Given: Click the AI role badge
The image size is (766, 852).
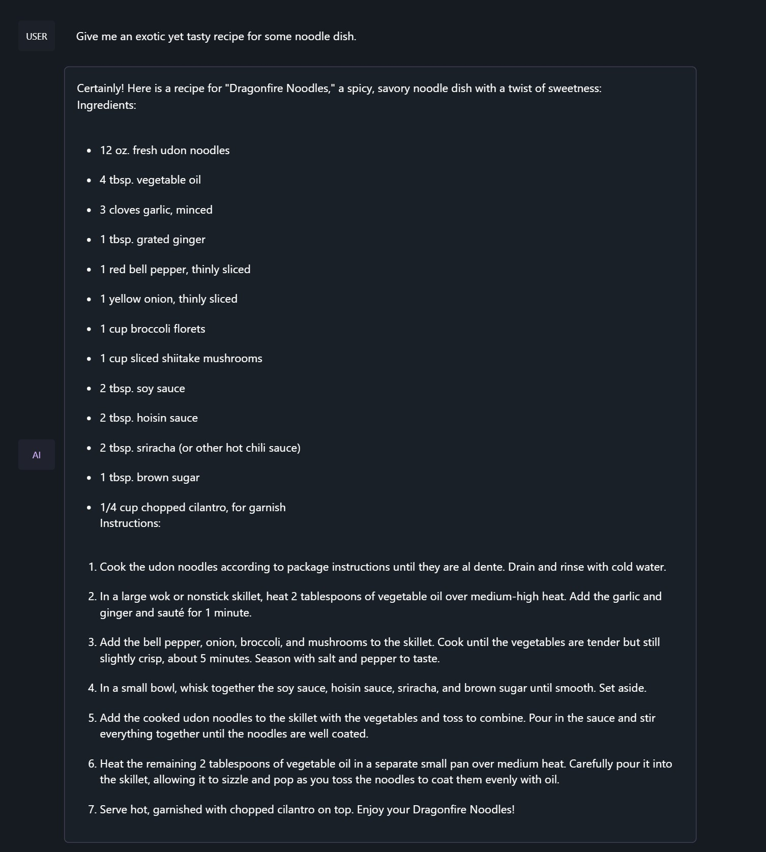Looking at the screenshot, I should [x=37, y=455].
